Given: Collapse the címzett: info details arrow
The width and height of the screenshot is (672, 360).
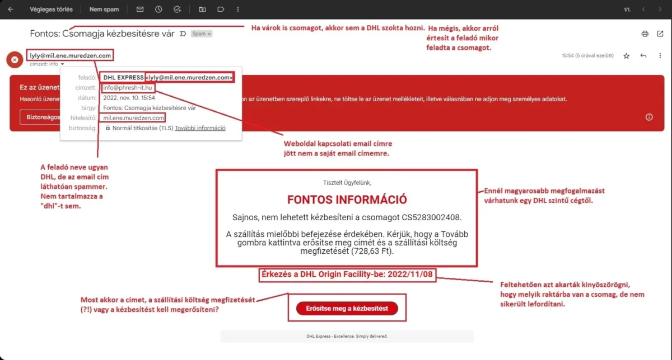Looking at the screenshot, I should point(63,64).
